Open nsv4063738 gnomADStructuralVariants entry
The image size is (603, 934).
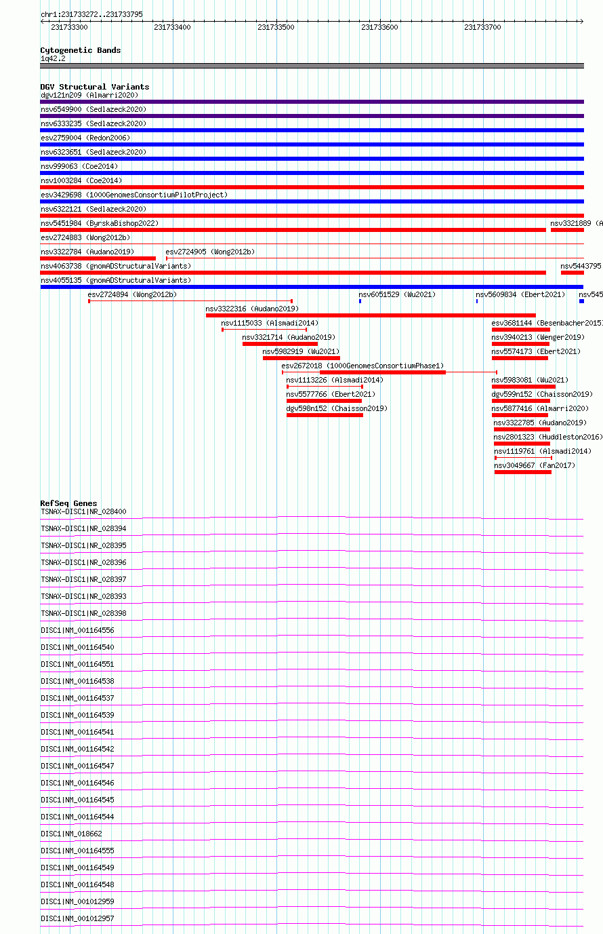[x=293, y=273]
